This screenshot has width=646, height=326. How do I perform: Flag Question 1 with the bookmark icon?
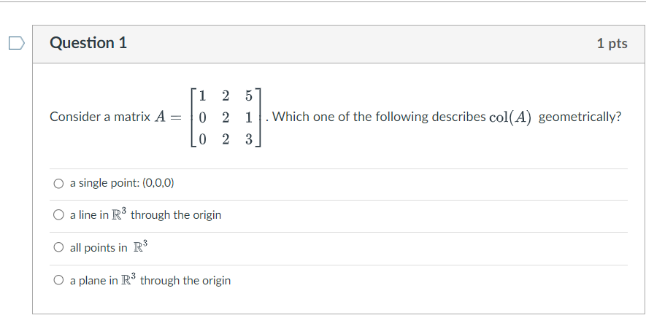click(17, 43)
